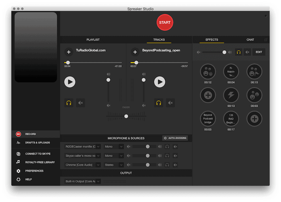
Task: Play the R-Walch effect pad
Action: pos(231,72)
